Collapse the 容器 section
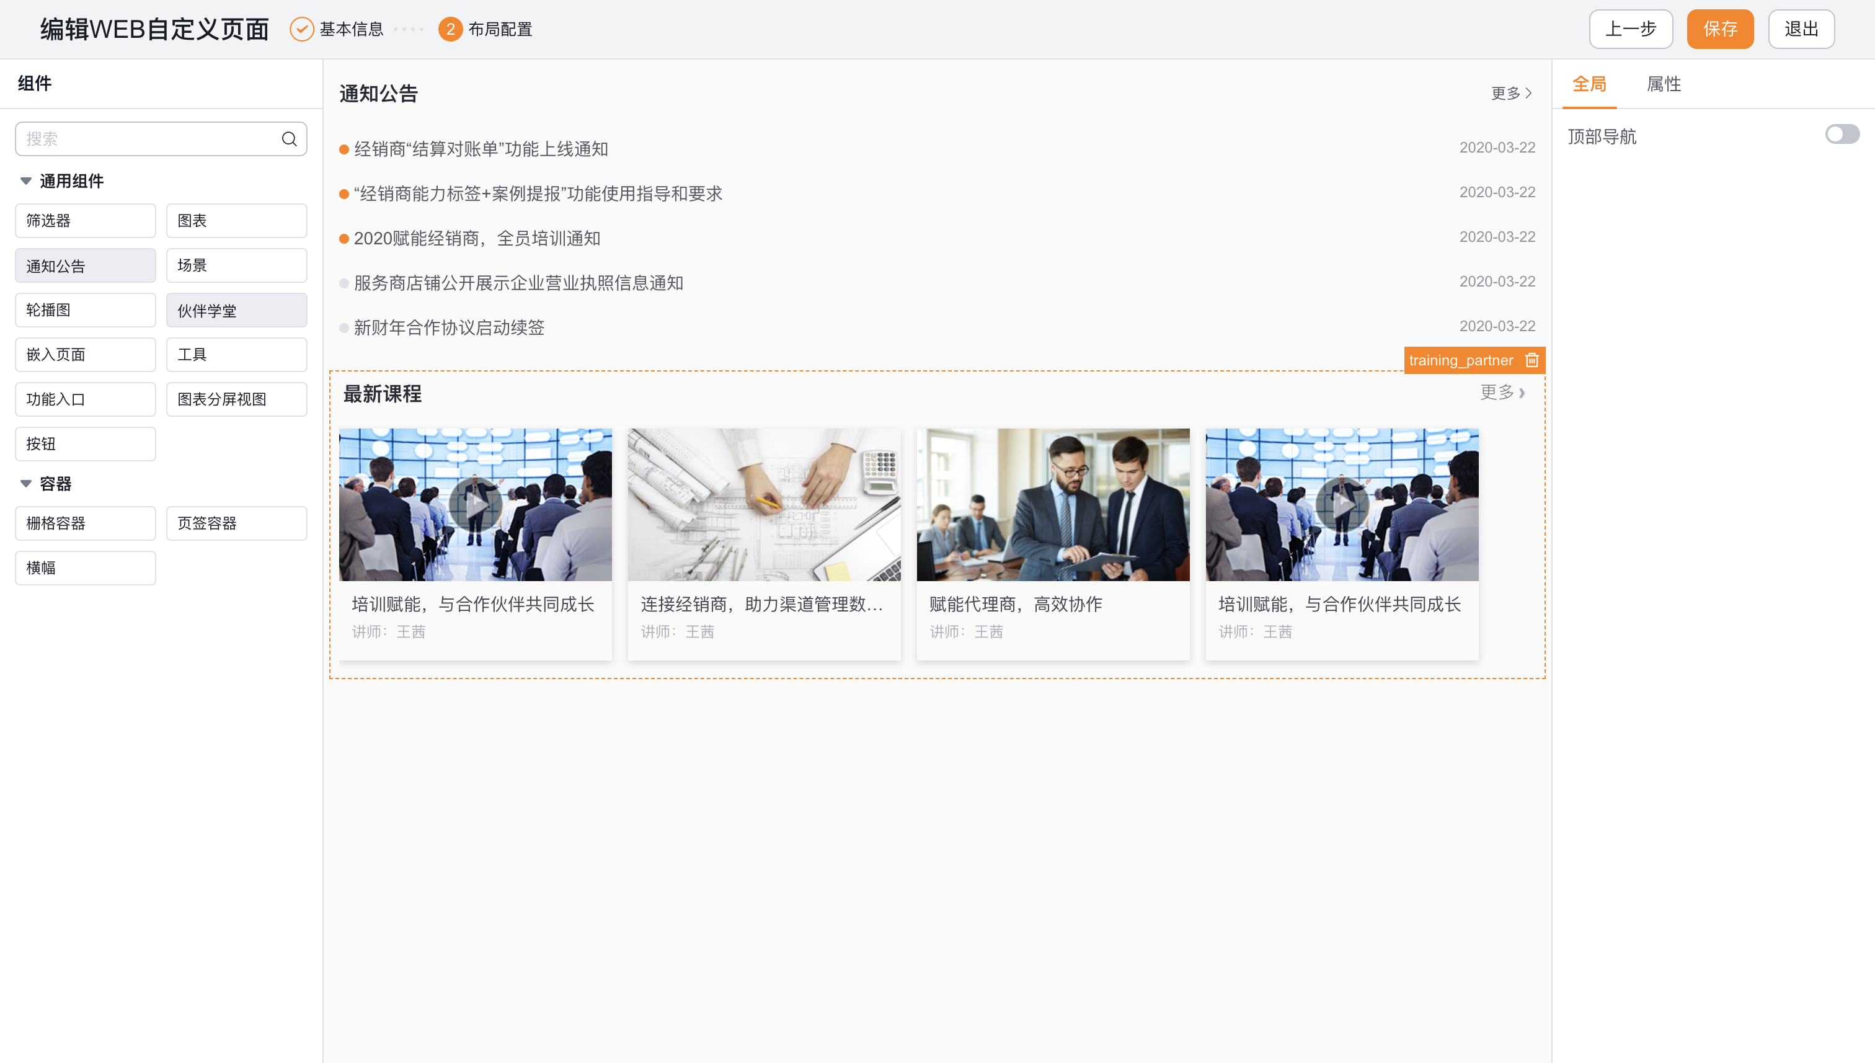 tap(25, 483)
